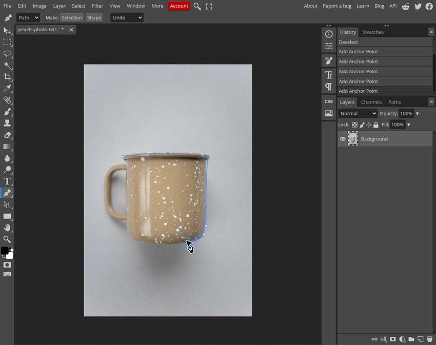
Task: Open the Paragraph panel icon
Action: (329, 87)
